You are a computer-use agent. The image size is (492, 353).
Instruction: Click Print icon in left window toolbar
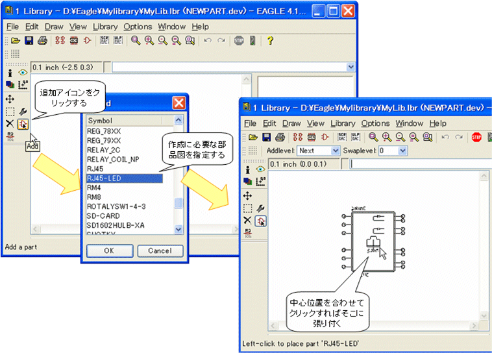(42, 40)
